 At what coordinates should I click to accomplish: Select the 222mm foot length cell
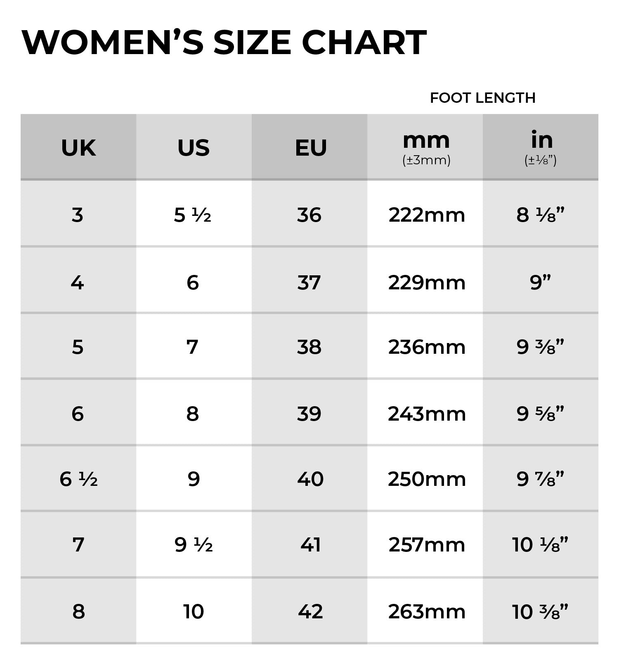pyautogui.click(x=426, y=215)
